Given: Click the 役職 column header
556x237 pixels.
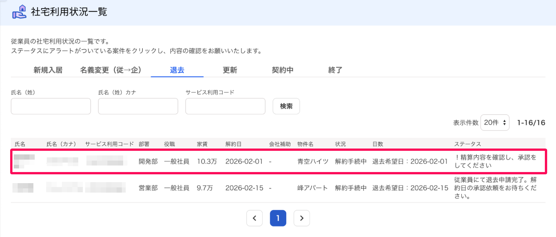Looking at the screenshot, I should (x=170, y=144).
